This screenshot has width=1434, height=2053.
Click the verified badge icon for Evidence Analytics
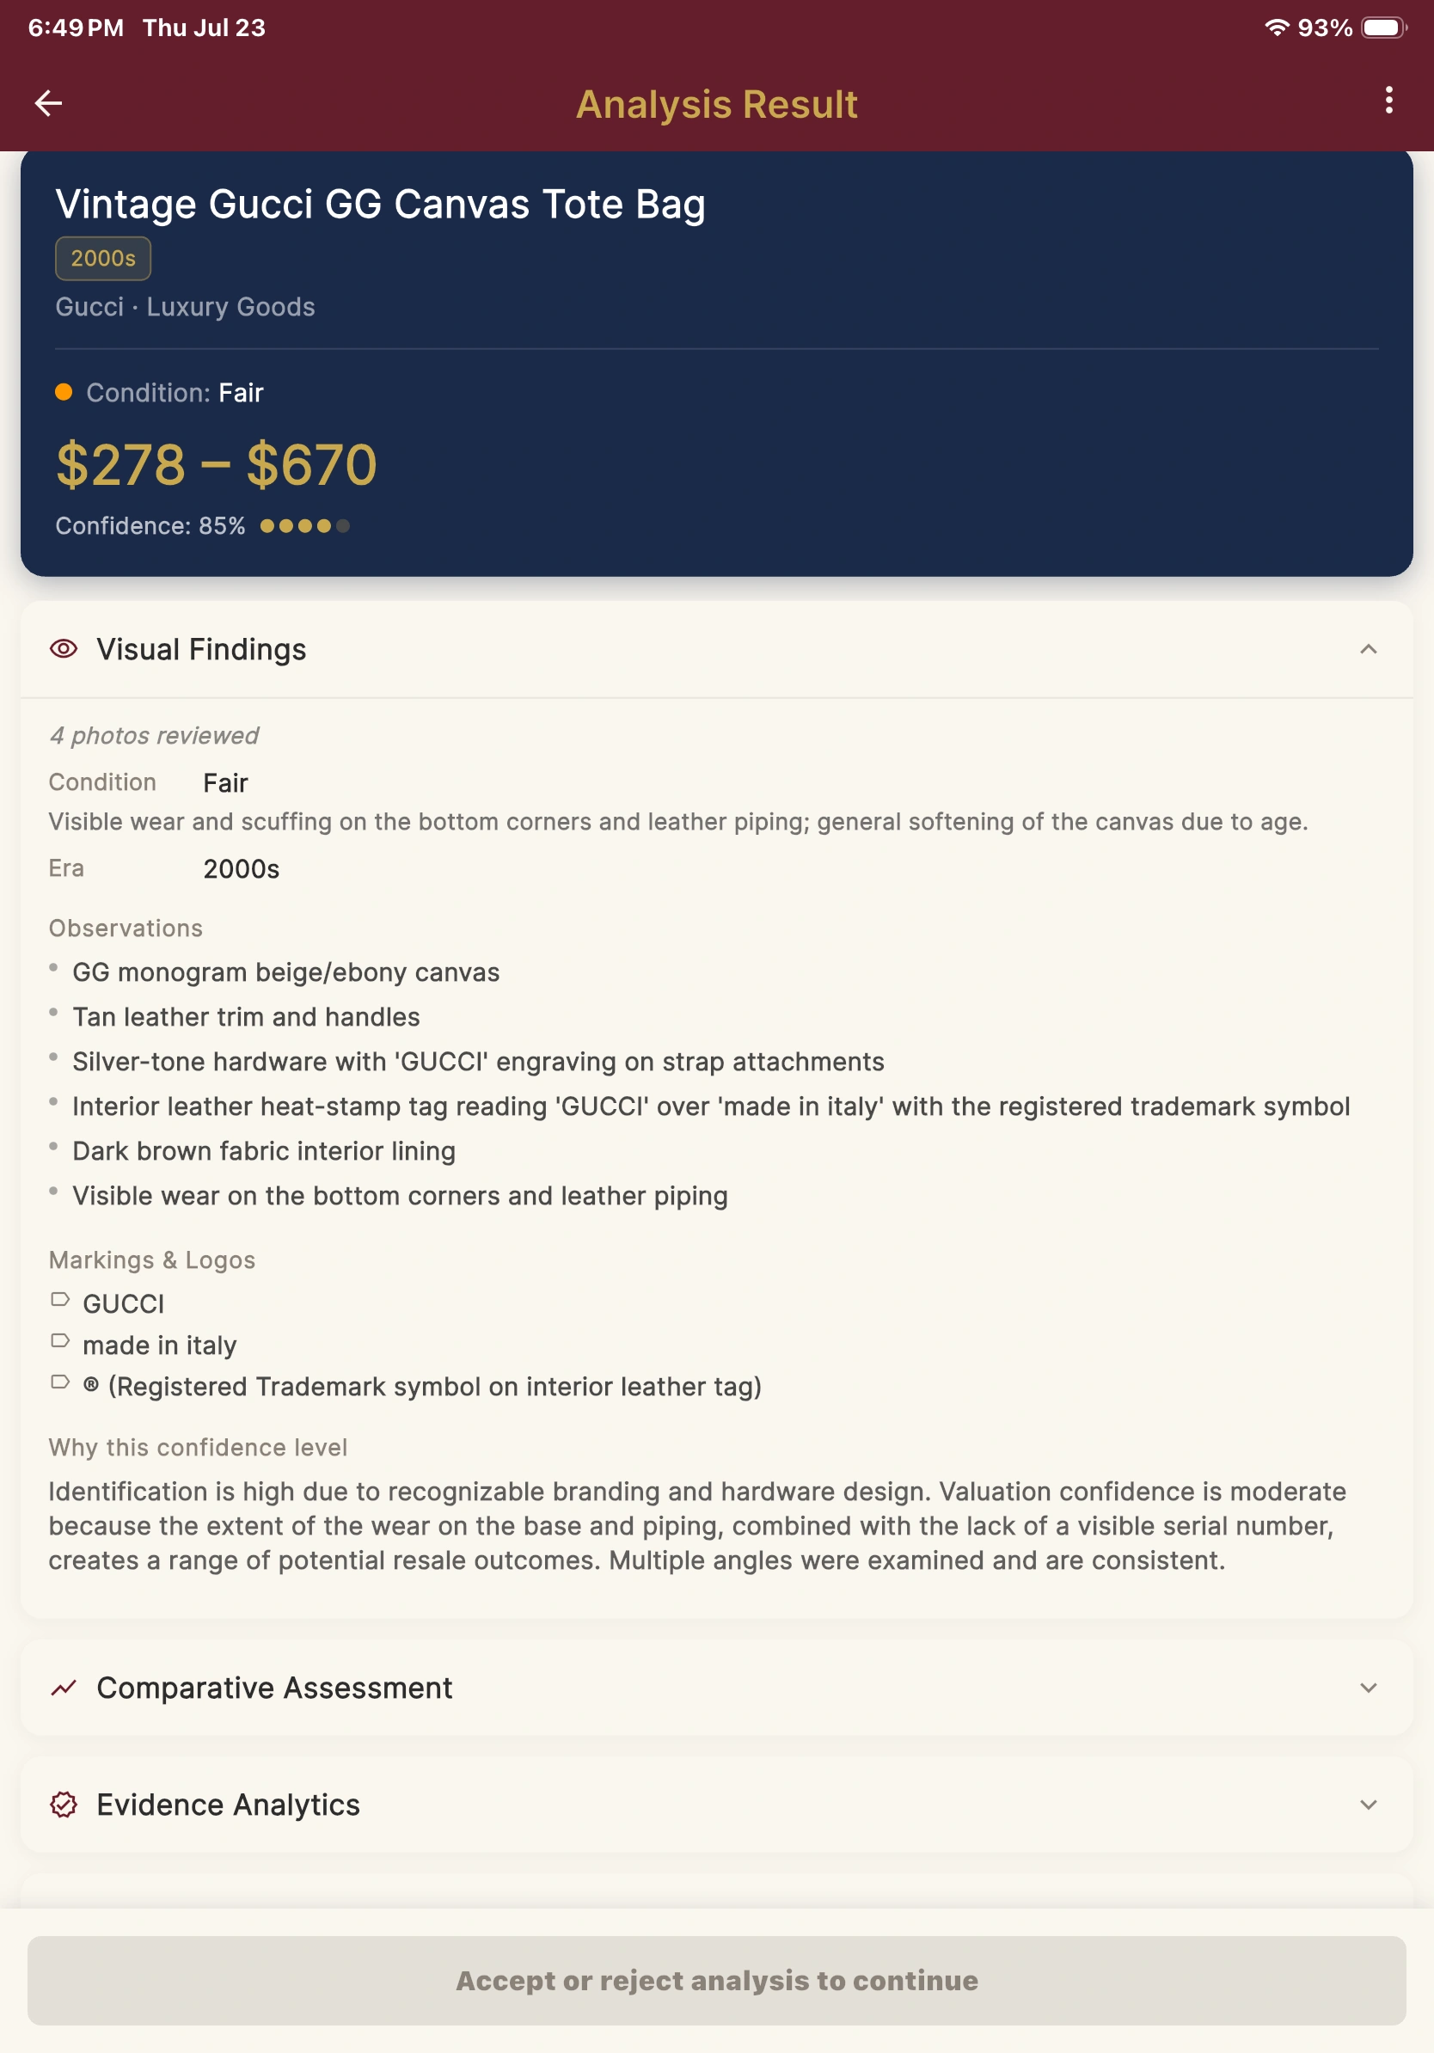(x=64, y=1805)
